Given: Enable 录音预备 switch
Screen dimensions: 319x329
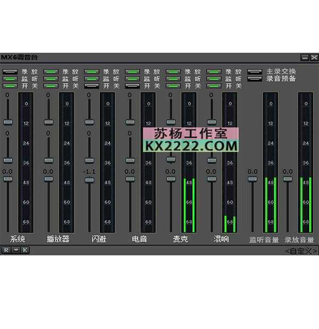Looking at the screenshot, I should [x=255, y=79].
